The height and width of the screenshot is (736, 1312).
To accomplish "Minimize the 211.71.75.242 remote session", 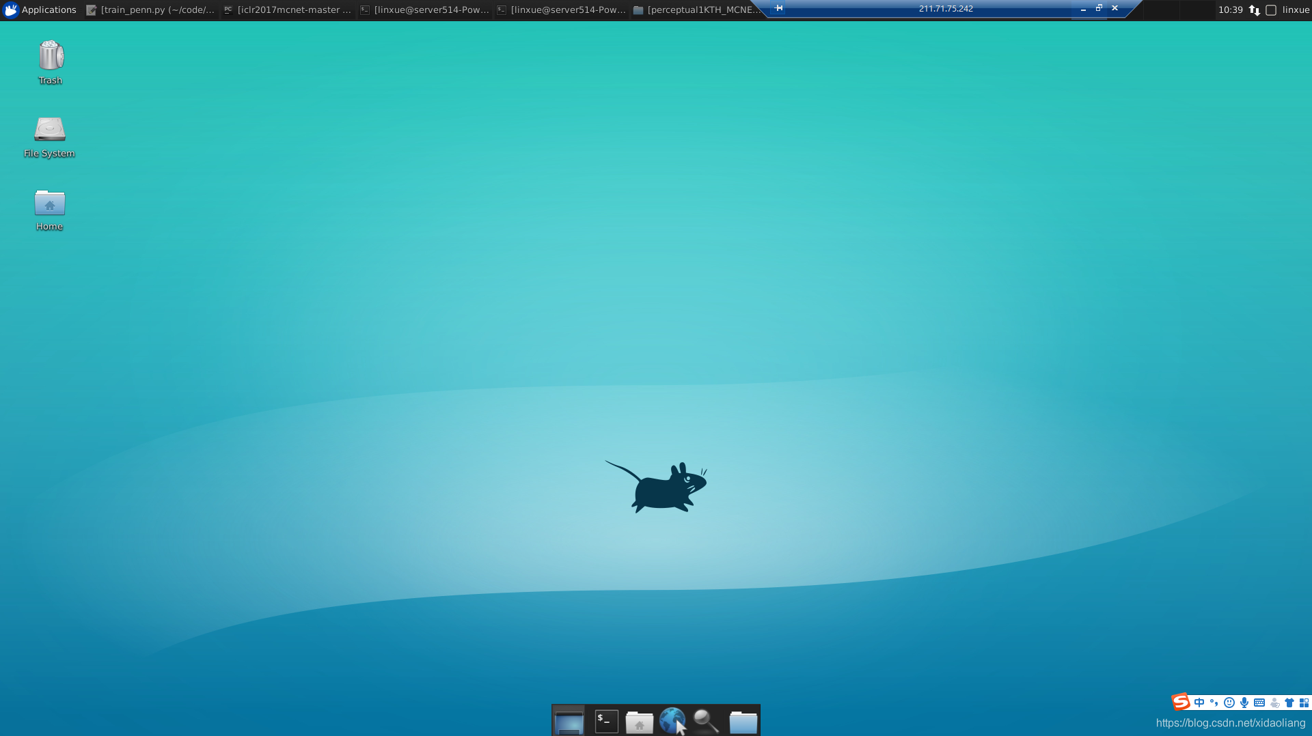I will click(x=1083, y=9).
